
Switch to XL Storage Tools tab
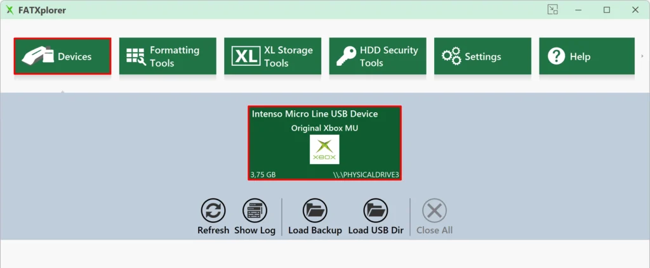tap(272, 56)
